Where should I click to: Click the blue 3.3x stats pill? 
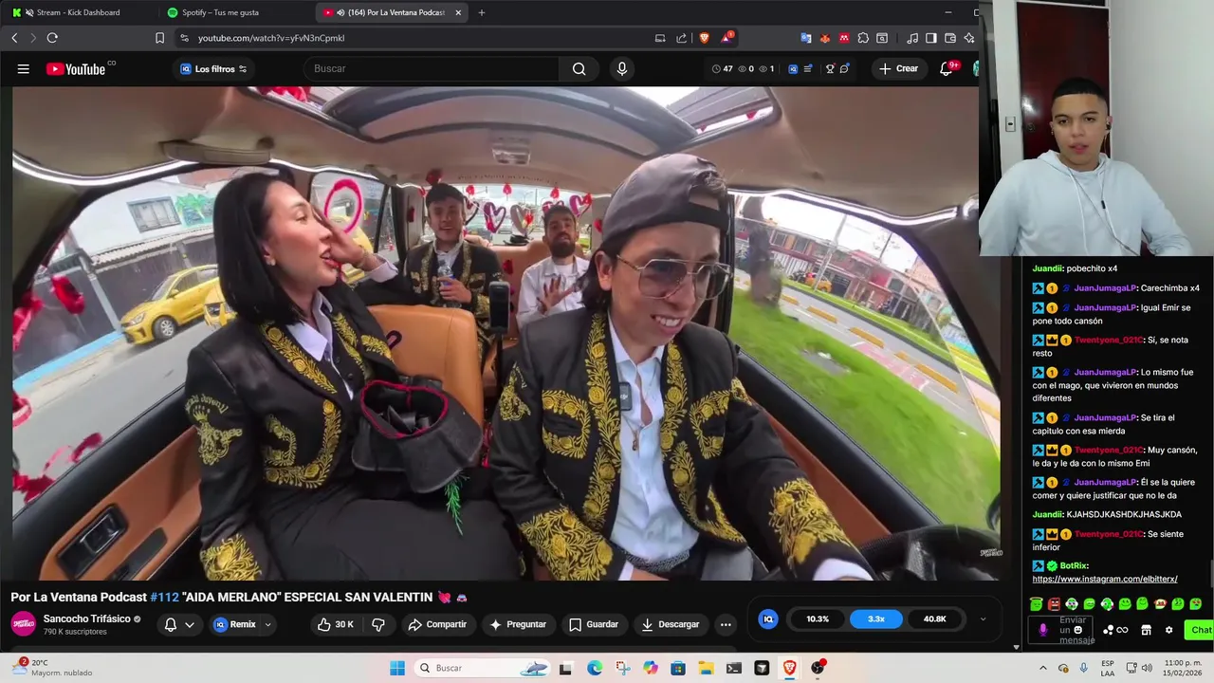tap(875, 618)
